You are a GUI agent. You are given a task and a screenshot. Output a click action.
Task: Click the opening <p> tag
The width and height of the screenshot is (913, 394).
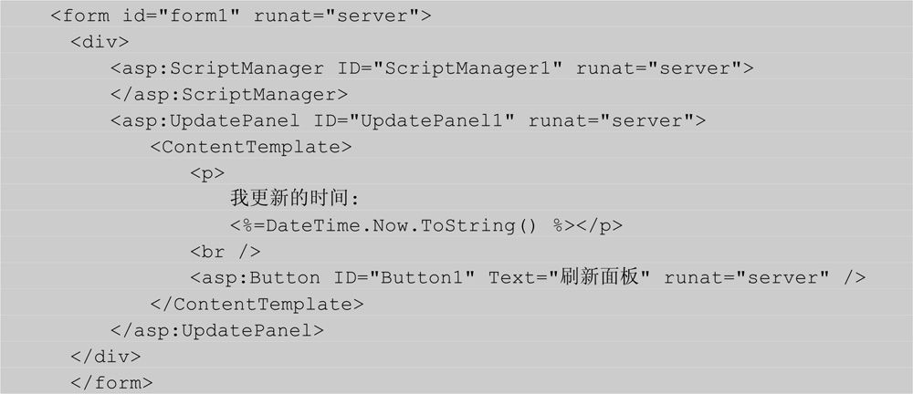[207, 174]
